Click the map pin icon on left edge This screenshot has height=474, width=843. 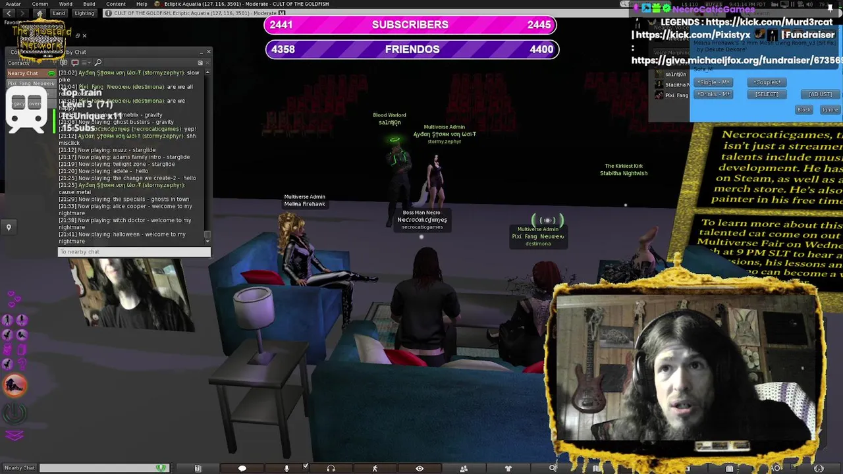pyautogui.click(x=9, y=227)
